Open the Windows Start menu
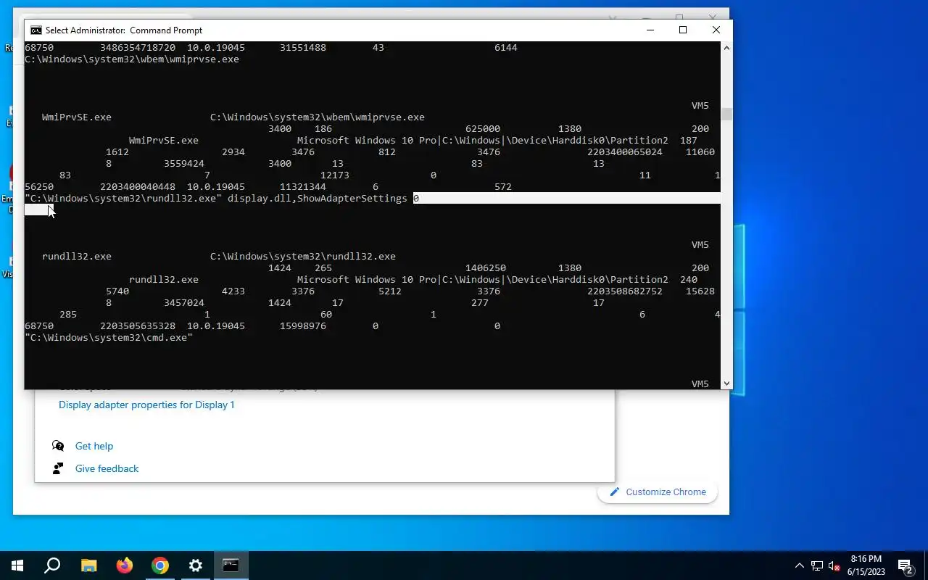Image resolution: width=928 pixels, height=580 pixels. 17,565
